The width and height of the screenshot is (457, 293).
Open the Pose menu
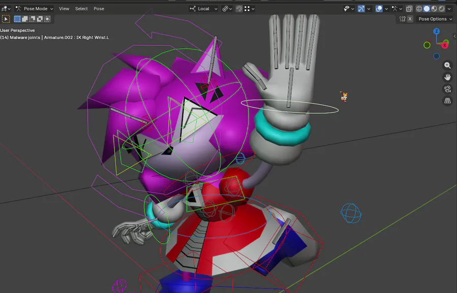tap(99, 9)
